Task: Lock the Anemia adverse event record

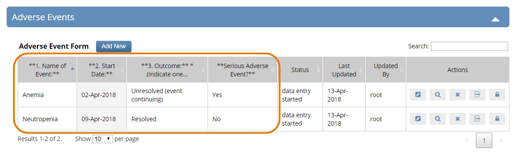Action: click(497, 95)
